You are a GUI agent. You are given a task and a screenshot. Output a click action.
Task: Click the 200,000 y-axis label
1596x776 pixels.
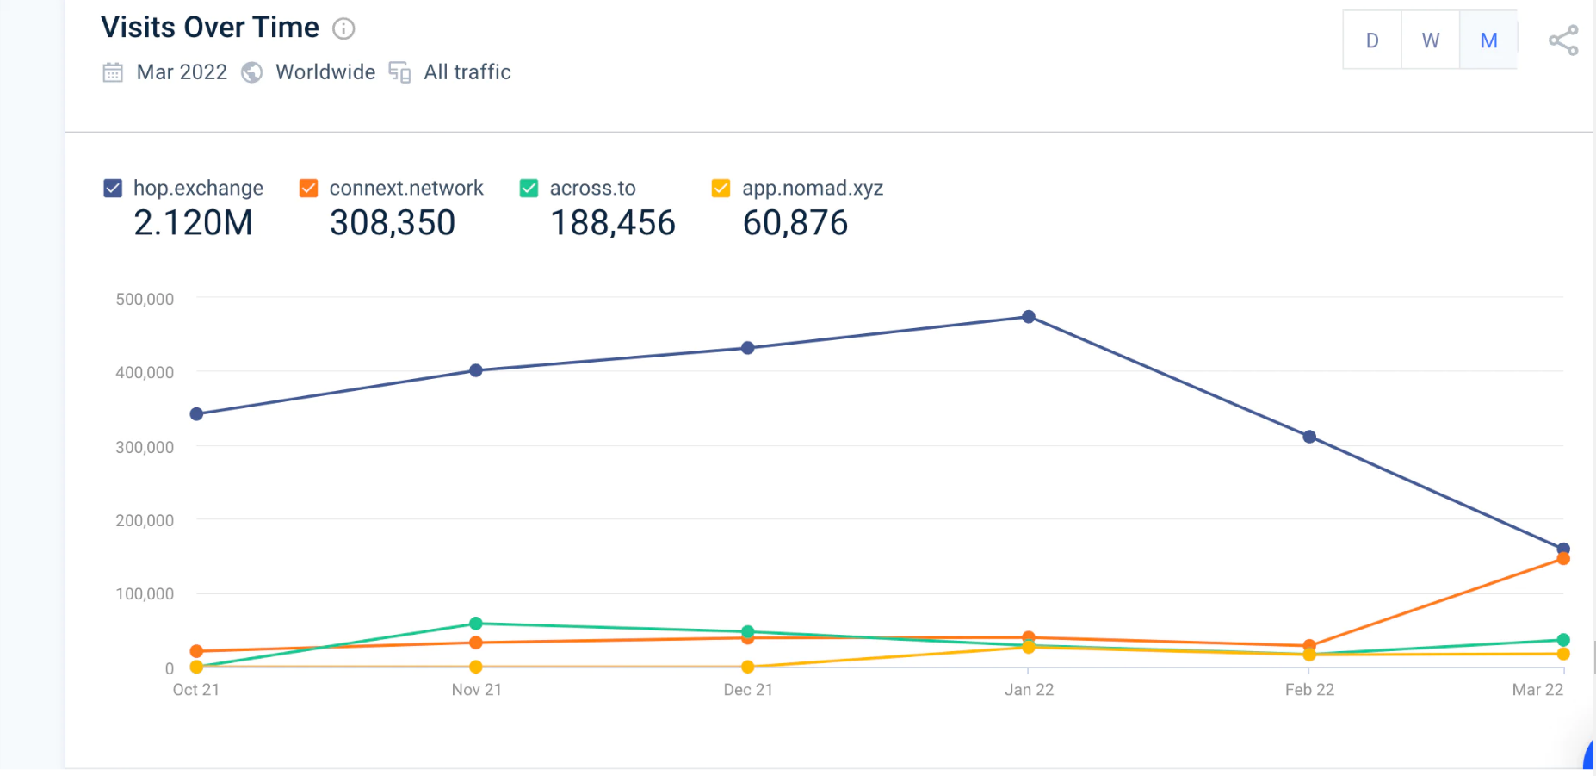pos(145,521)
